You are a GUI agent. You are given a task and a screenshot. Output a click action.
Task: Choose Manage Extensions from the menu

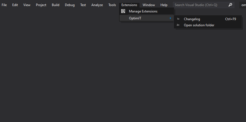pos(147,11)
